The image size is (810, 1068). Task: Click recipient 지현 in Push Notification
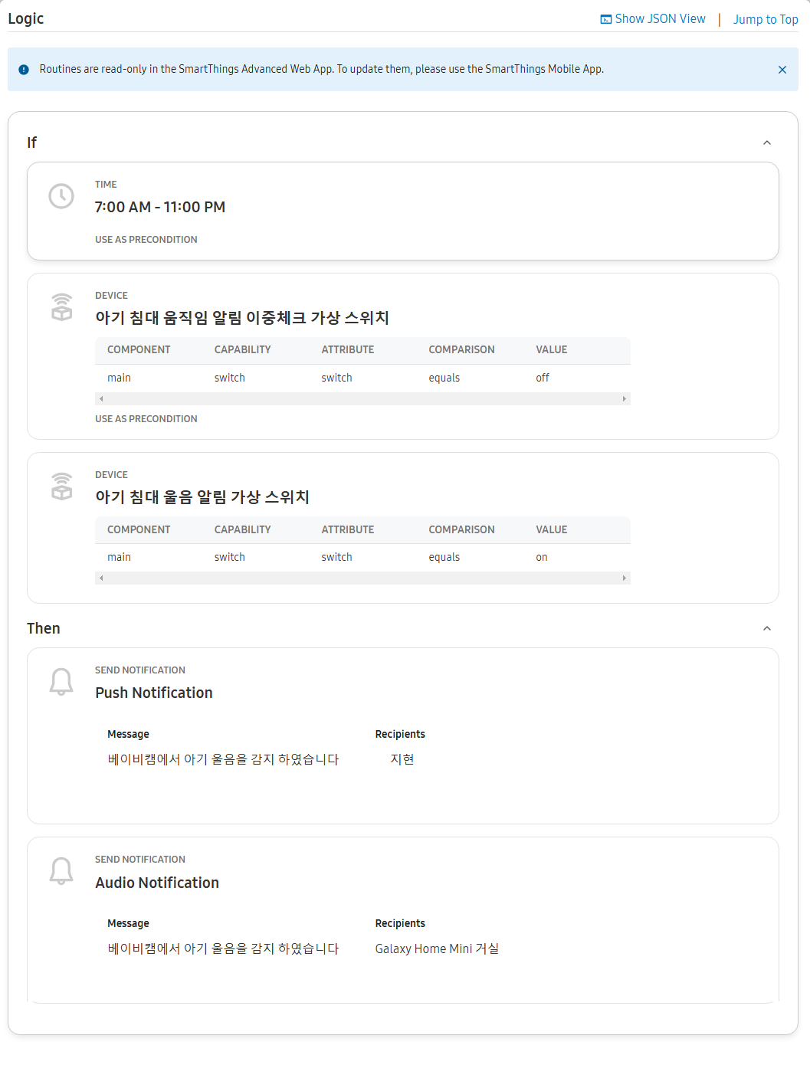(x=402, y=759)
